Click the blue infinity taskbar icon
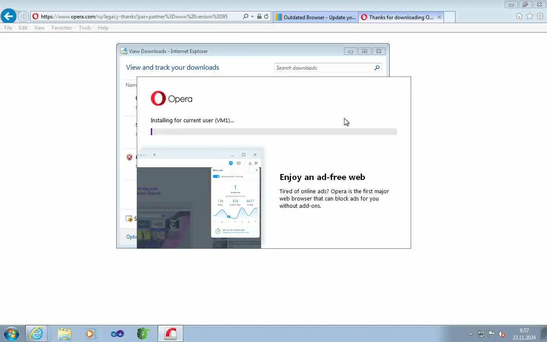The image size is (547, 342). coord(117,333)
